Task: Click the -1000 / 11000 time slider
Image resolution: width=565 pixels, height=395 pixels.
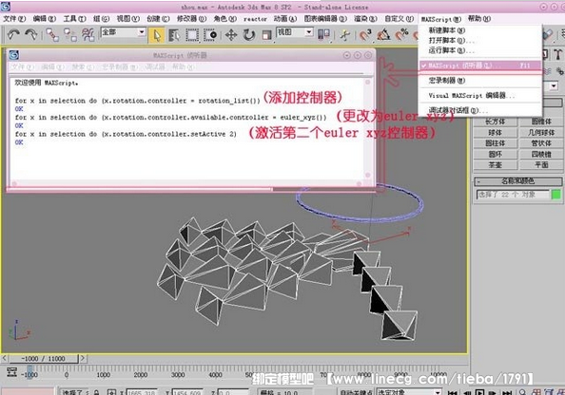Action: [x=43, y=359]
